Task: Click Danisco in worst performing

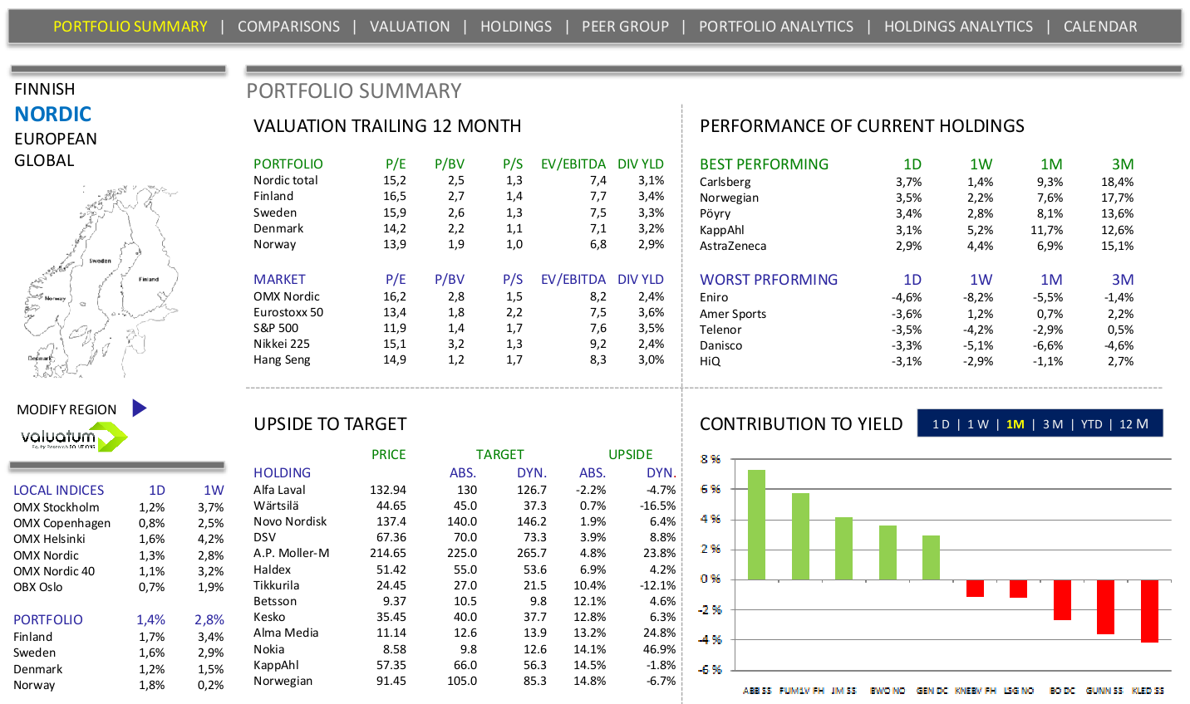Action: coord(720,345)
